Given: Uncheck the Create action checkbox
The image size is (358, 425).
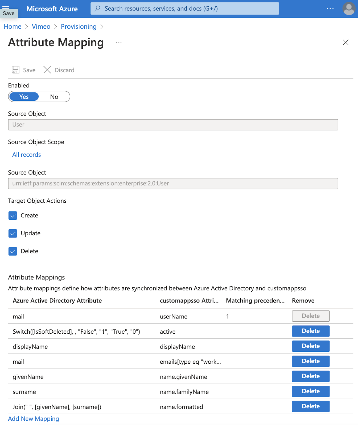Looking at the screenshot, I should pos(13,215).
